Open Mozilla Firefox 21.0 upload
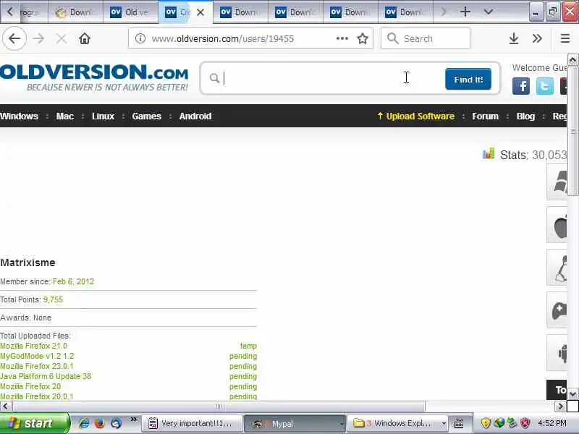The image size is (579, 434). (33, 346)
